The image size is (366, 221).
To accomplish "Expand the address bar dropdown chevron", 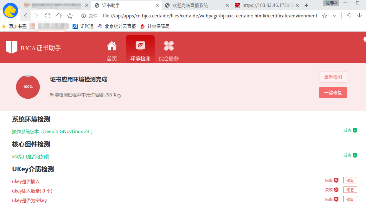I will pos(335,16).
